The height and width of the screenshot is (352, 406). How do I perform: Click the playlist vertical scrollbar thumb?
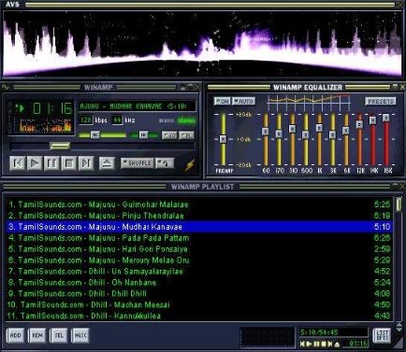(399, 204)
